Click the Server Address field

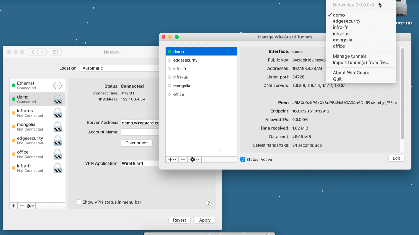tap(140, 123)
